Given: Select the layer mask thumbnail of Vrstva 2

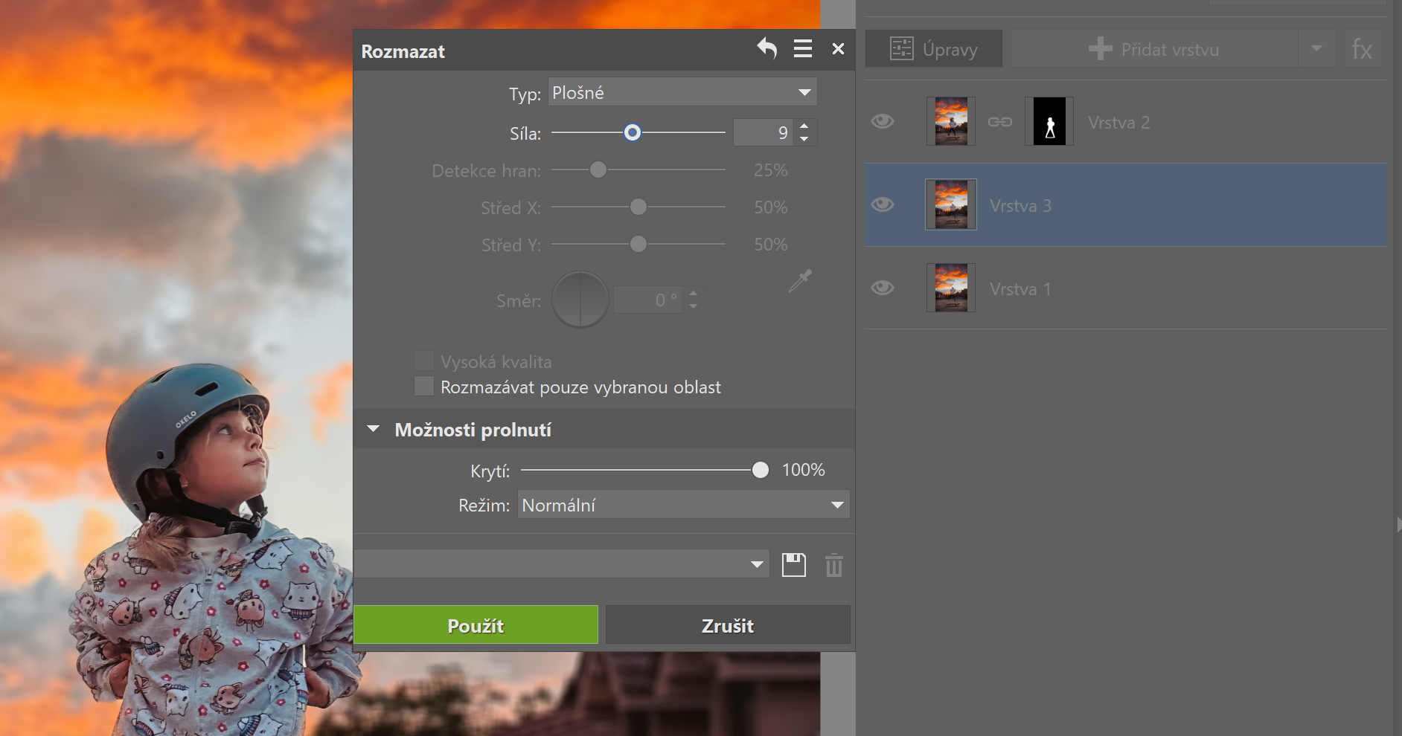Looking at the screenshot, I should (x=1049, y=122).
